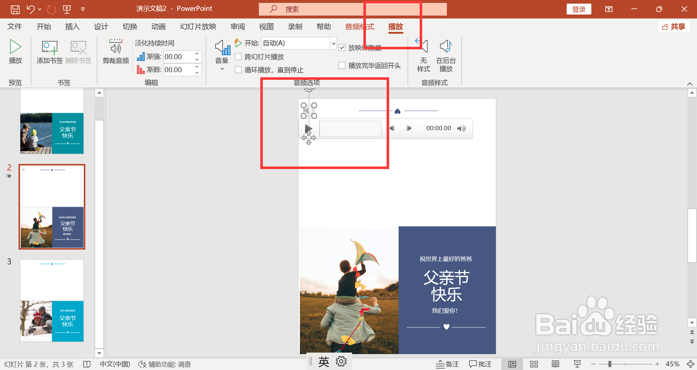Click Previous Slide double-arrow in scrollbar
This screenshot has height=370, width=697.
(692, 332)
